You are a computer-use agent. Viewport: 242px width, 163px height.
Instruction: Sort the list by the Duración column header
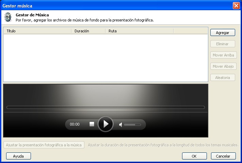[x=88, y=31]
